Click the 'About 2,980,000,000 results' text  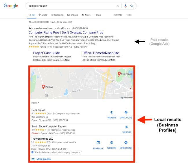tap(50, 22)
